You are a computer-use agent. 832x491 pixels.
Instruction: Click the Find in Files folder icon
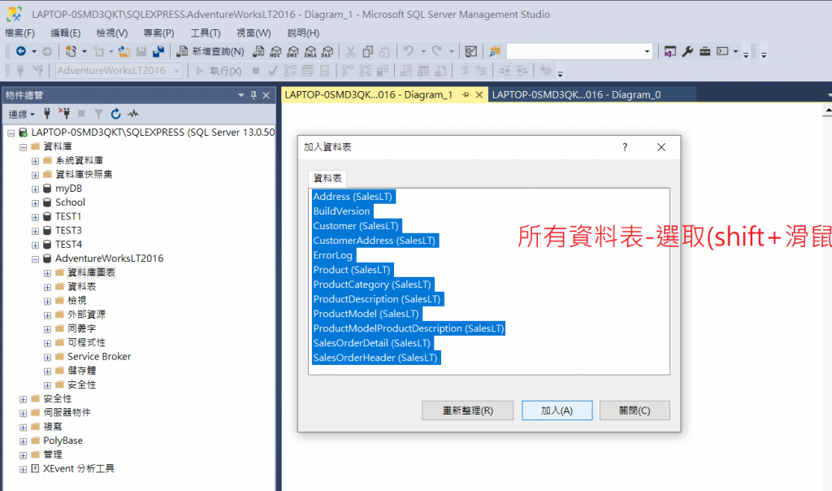click(x=495, y=51)
